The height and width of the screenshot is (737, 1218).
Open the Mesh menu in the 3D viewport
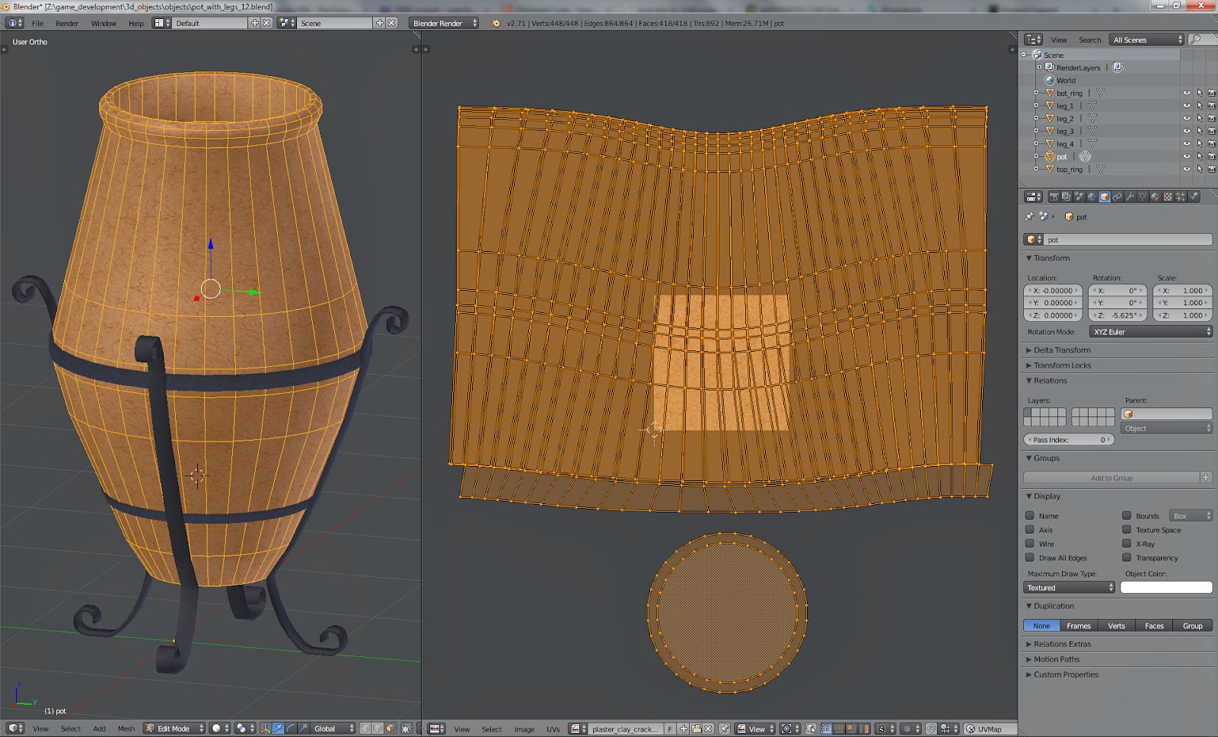(126, 728)
